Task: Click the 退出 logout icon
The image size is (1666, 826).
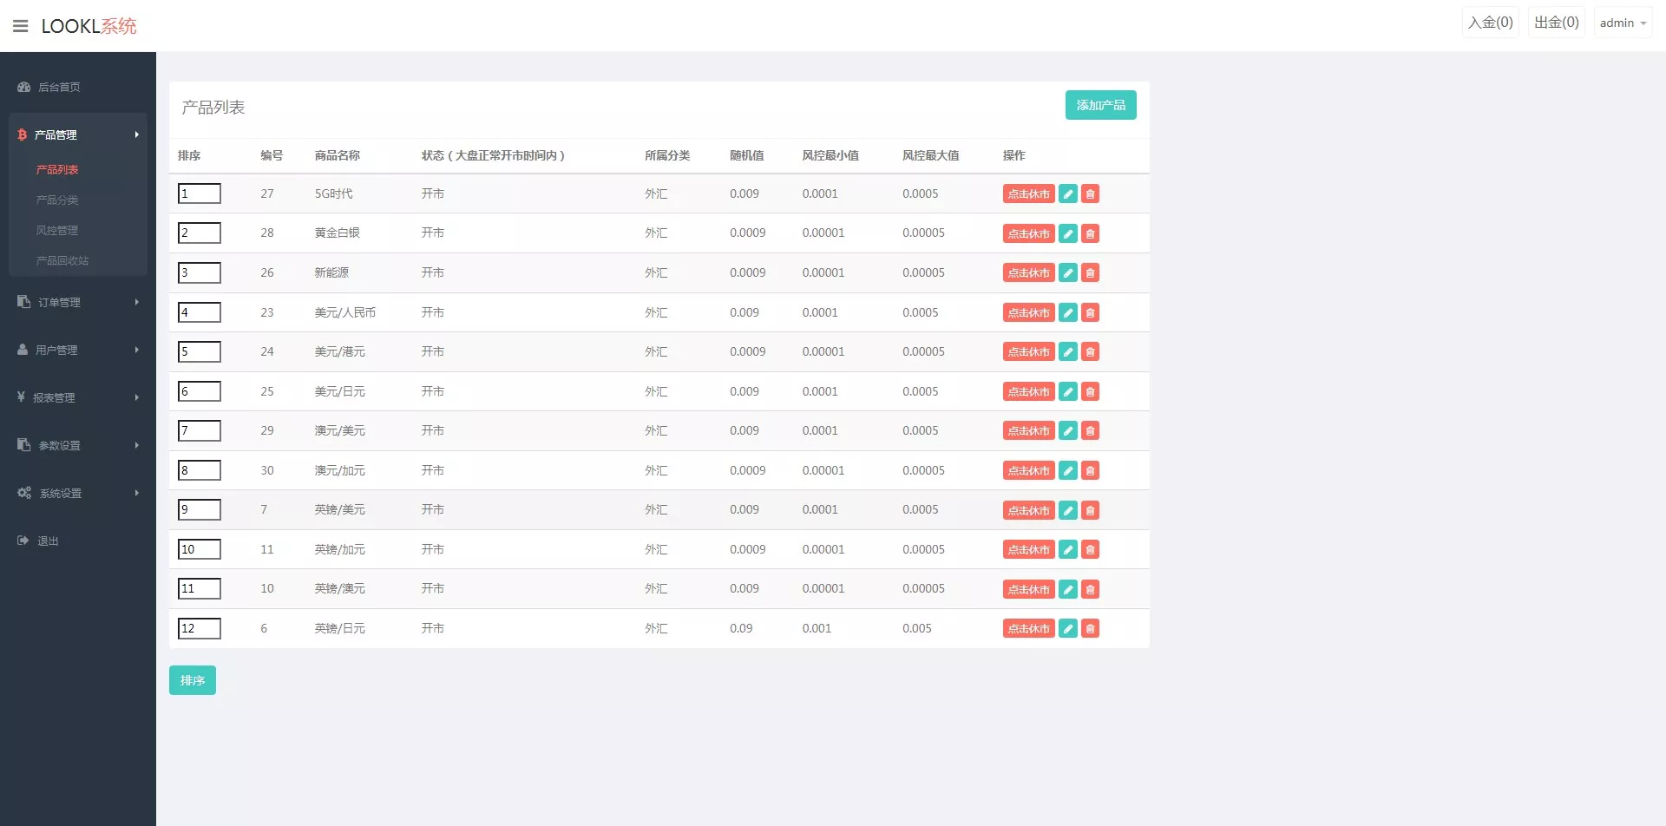Action: [x=21, y=540]
